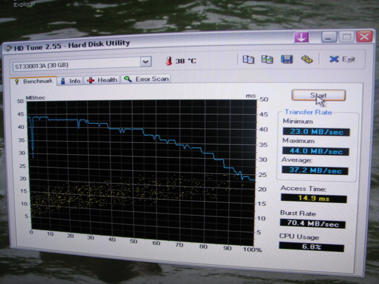Screen dimensions: 379x284
Task: Click the Burst Rate value 70.4 MB/sec
Action: (x=313, y=223)
